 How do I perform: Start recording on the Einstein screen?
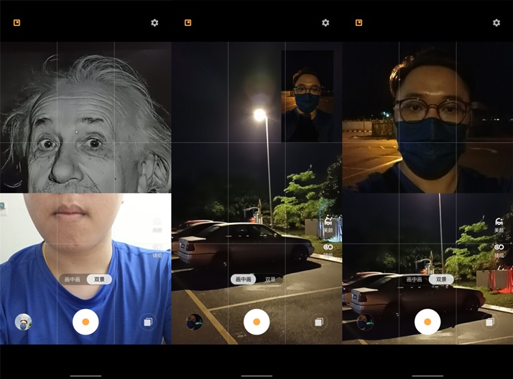(85, 322)
